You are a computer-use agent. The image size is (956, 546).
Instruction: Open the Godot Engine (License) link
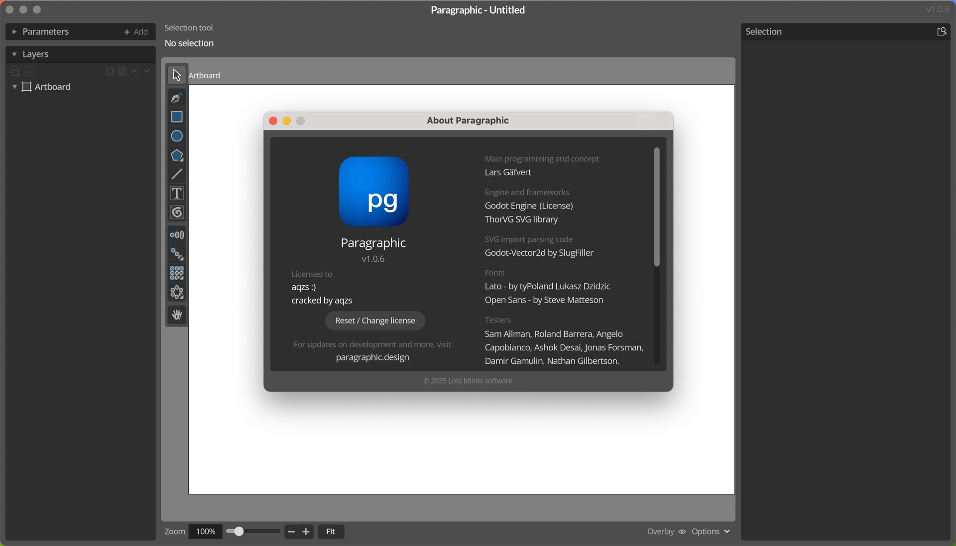click(529, 206)
